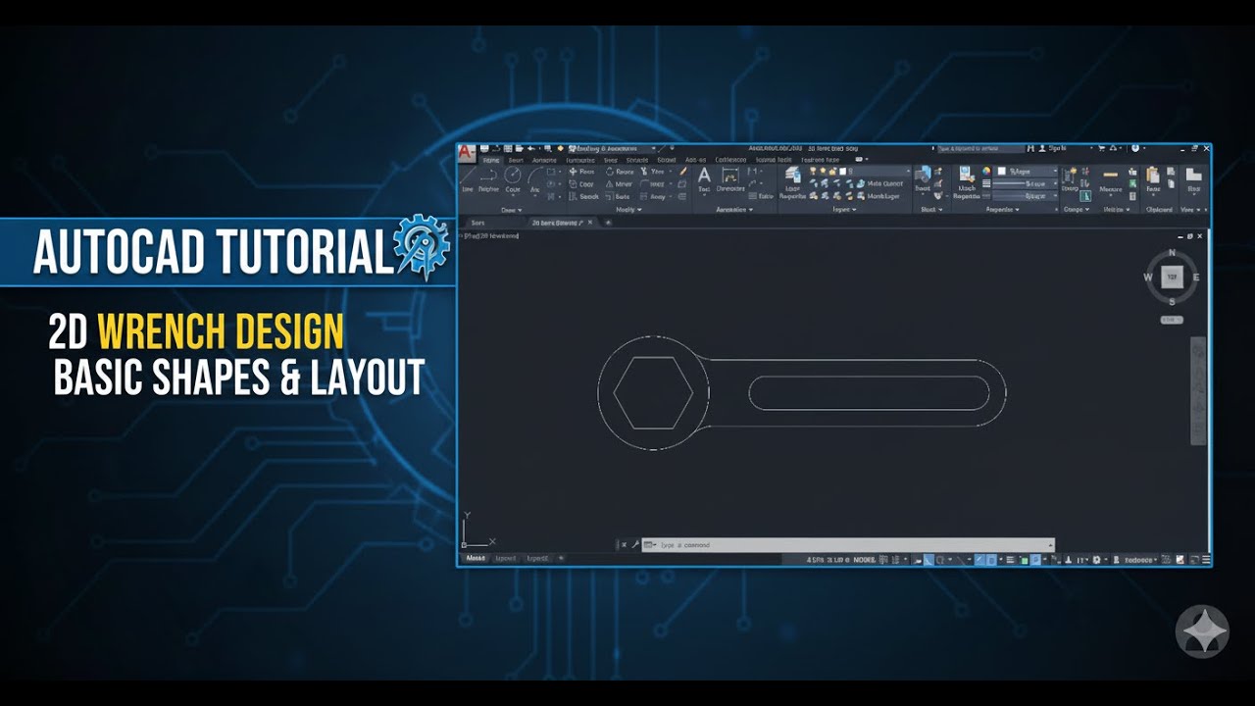Choose the Copy tool in Modify panel
The width and height of the screenshot is (1255, 706).
pos(582,184)
